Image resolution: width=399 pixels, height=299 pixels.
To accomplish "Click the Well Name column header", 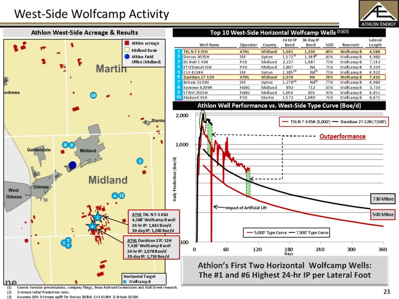I will point(209,45).
